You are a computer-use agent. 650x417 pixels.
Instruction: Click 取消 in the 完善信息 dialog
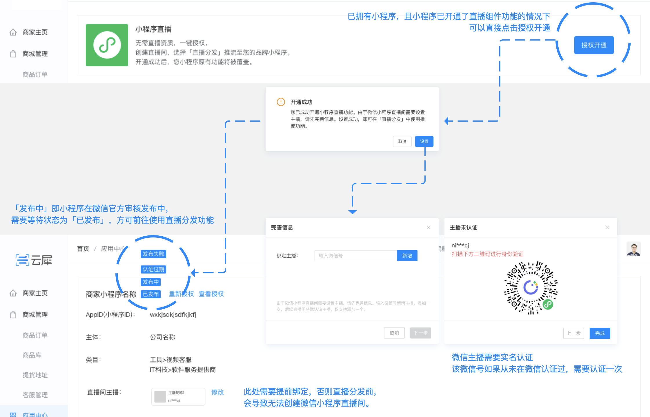(x=394, y=333)
